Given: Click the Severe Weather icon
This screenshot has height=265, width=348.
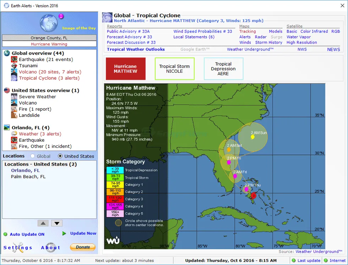Looking at the screenshot, I should tap(14, 97).
